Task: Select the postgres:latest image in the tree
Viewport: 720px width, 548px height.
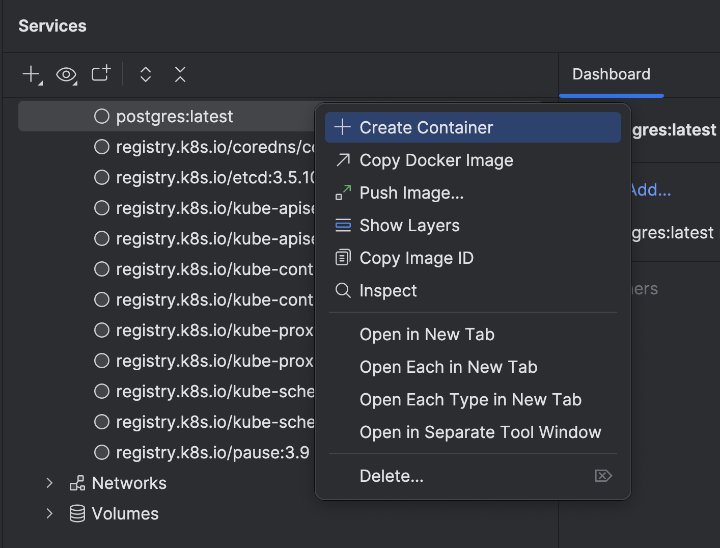Action: [x=174, y=117]
